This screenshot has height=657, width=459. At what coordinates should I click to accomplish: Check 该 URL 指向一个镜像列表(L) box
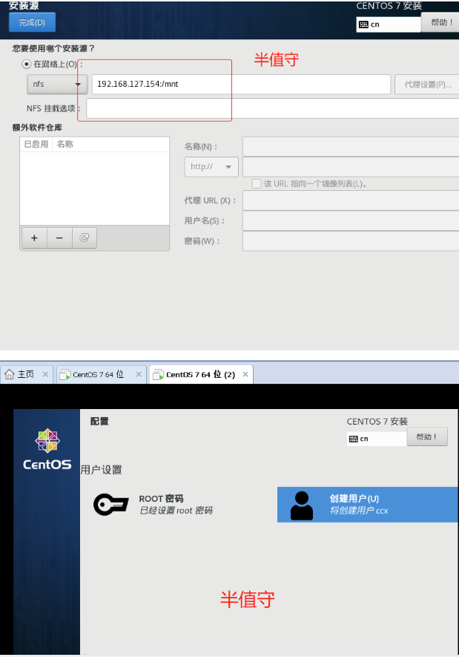(x=257, y=183)
